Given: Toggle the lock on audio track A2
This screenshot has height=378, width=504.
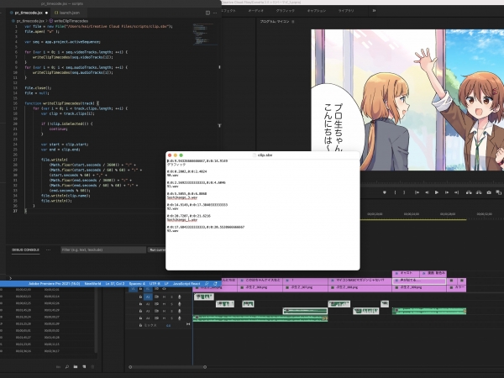Looking at the screenshot, I should coord(140,304).
